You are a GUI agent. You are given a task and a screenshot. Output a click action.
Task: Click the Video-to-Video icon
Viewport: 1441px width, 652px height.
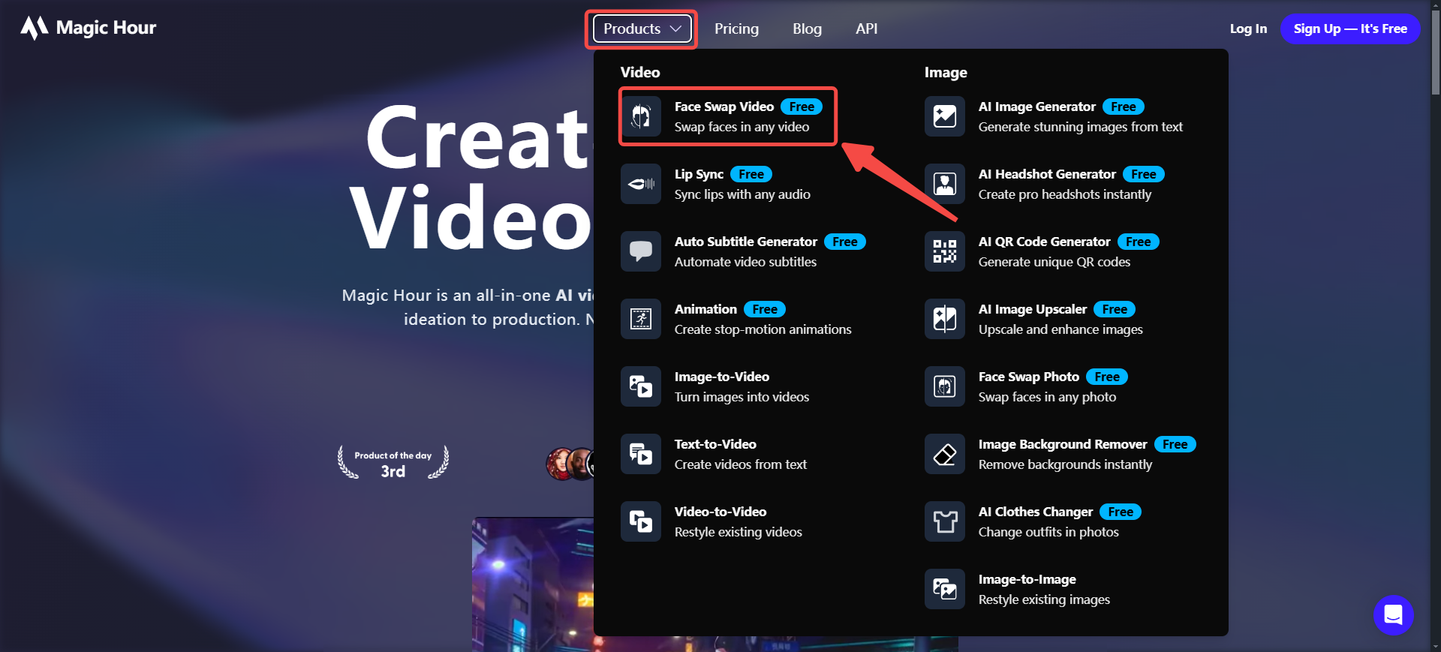point(641,521)
